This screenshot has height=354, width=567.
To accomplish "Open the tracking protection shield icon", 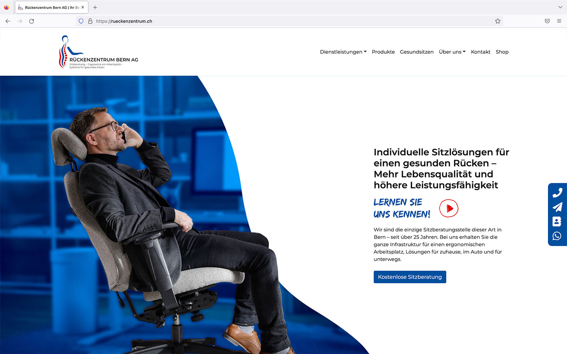I will click(81, 21).
